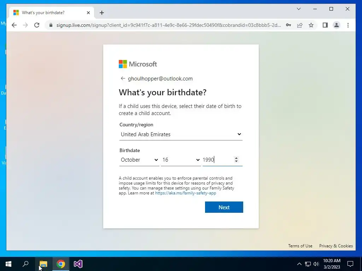The image size is (362, 271).
Task: Launch Visual Studio from the taskbar
Action: tap(78, 264)
